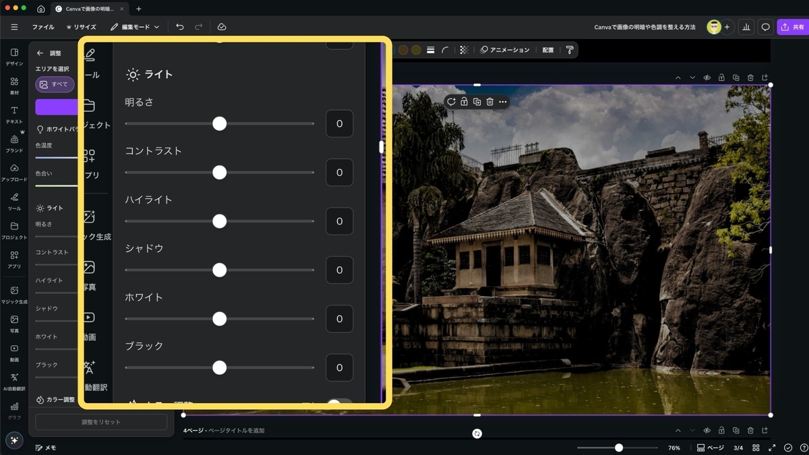Open a new tab with plus
This screenshot has height=455, width=809.
pyautogui.click(x=139, y=9)
